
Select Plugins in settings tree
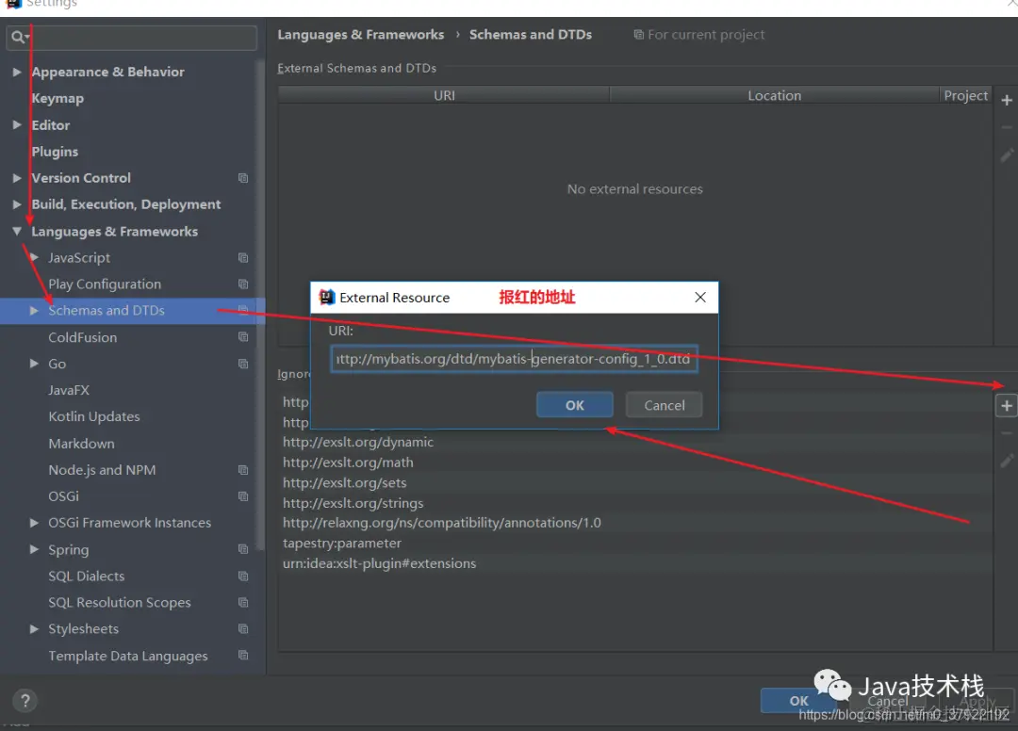55,151
